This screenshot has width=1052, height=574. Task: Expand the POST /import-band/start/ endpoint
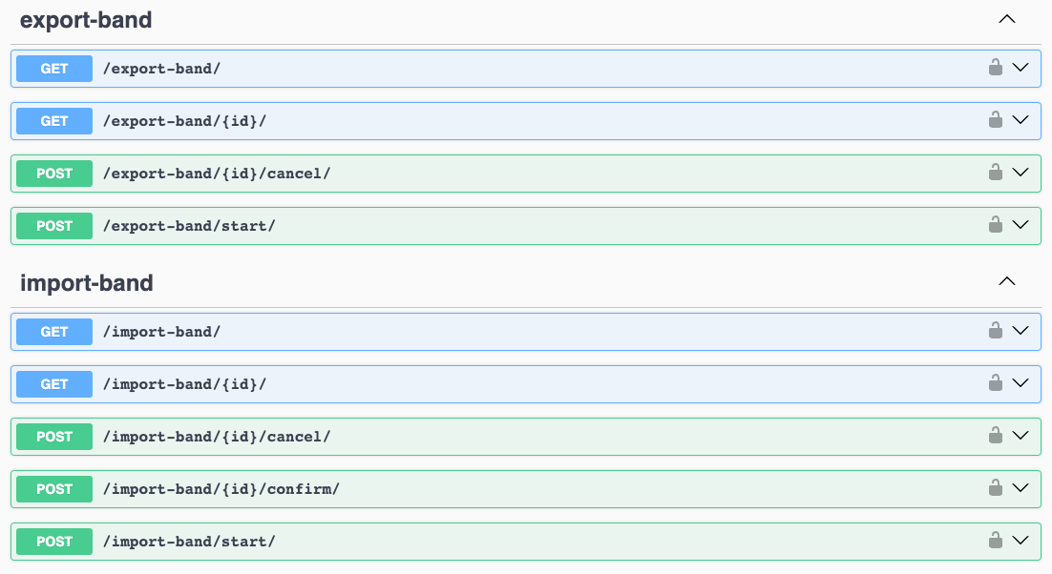[x=1020, y=541]
